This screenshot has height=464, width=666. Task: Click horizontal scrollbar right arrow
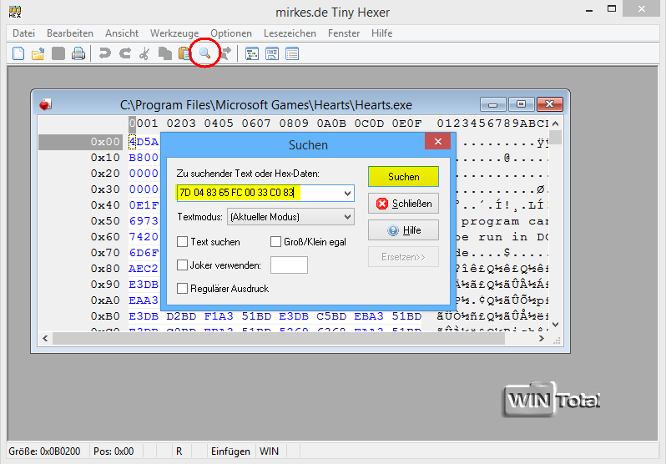[x=541, y=339]
